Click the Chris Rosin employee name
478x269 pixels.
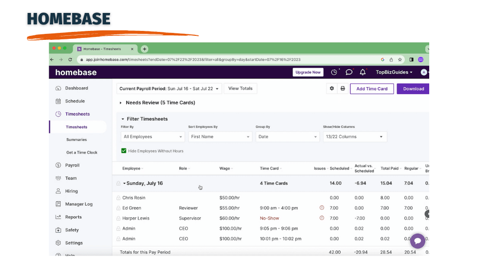[x=134, y=198]
